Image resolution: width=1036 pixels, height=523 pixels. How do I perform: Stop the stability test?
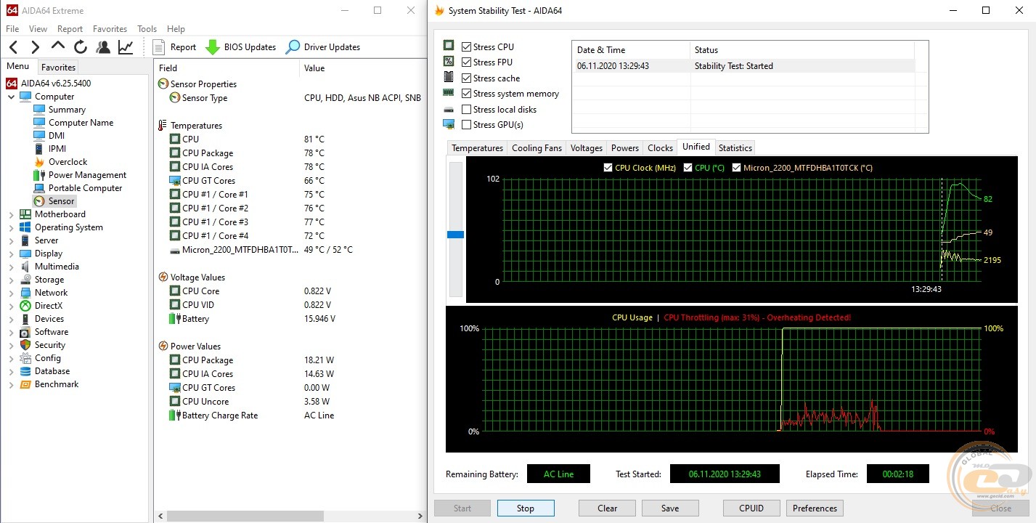526,508
